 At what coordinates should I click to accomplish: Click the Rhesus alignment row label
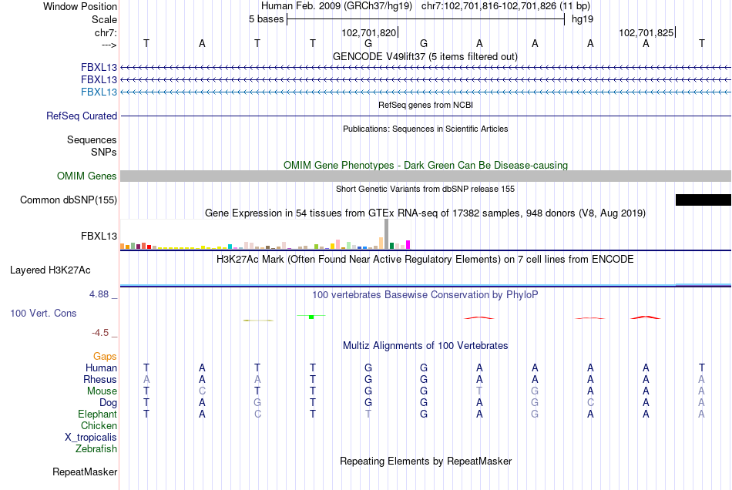pos(100,379)
